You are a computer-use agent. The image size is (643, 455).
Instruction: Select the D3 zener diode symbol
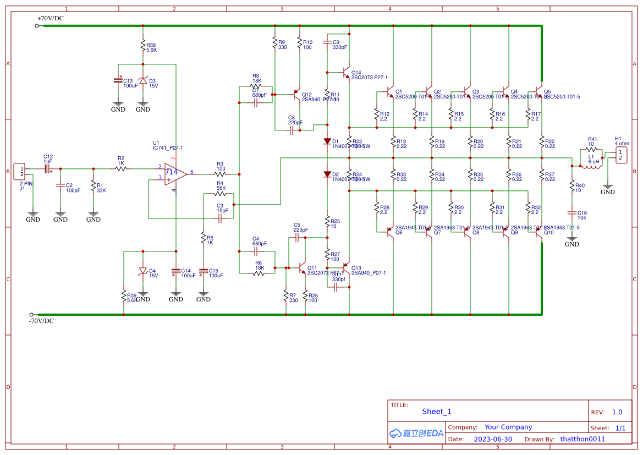pos(143,81)
